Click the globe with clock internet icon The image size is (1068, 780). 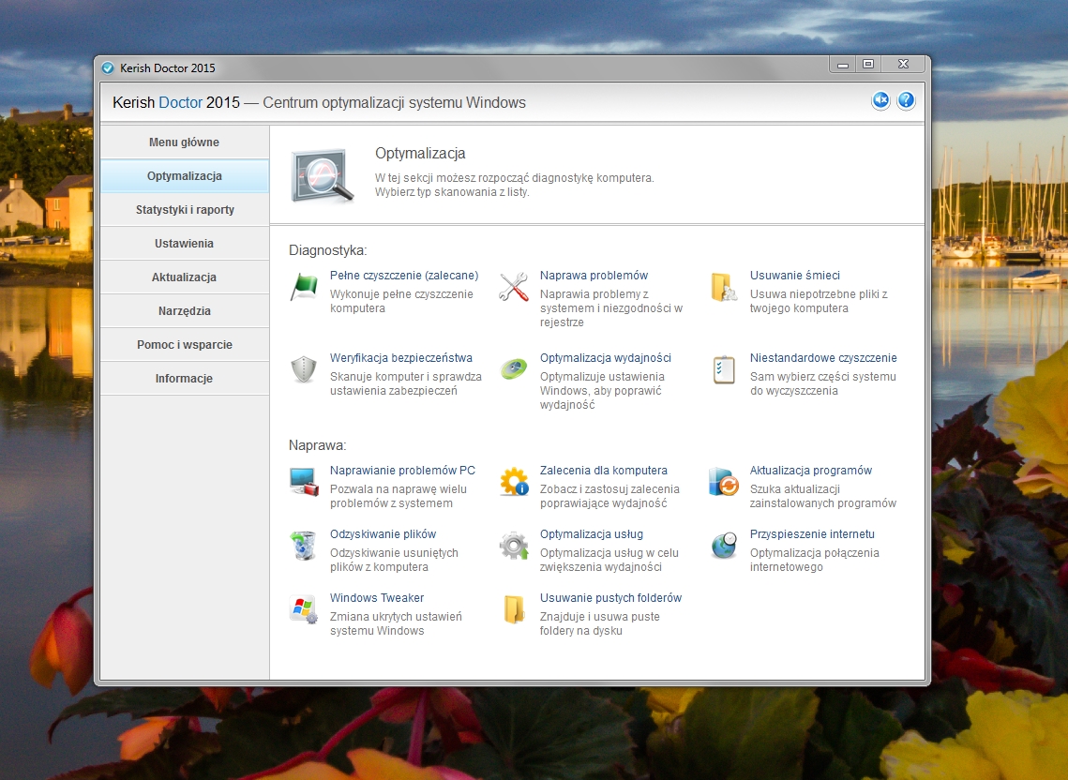point(723,546)
